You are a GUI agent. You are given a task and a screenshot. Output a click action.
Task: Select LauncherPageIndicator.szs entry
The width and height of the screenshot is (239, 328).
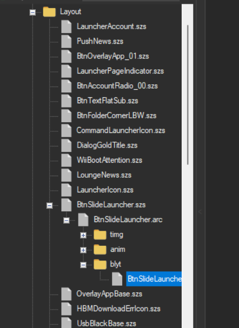coord(121,71)
